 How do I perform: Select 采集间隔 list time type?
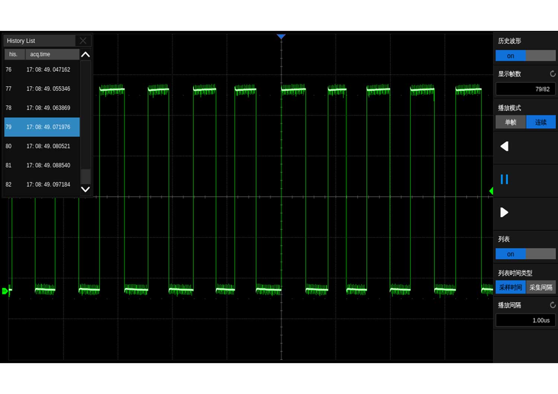tap(541, 287)
